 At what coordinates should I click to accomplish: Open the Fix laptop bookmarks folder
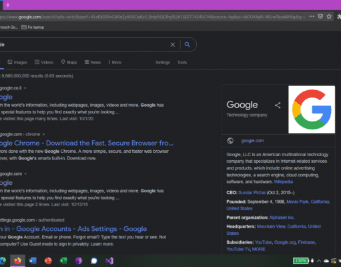33,27
